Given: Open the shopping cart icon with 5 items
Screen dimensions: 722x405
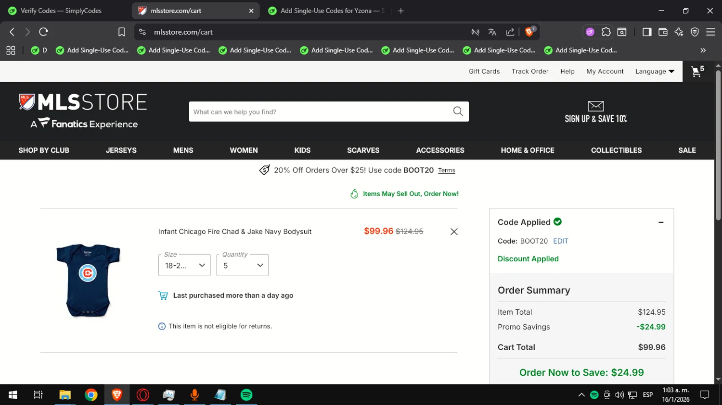Looking at the screenshot, I should point(697,71).
